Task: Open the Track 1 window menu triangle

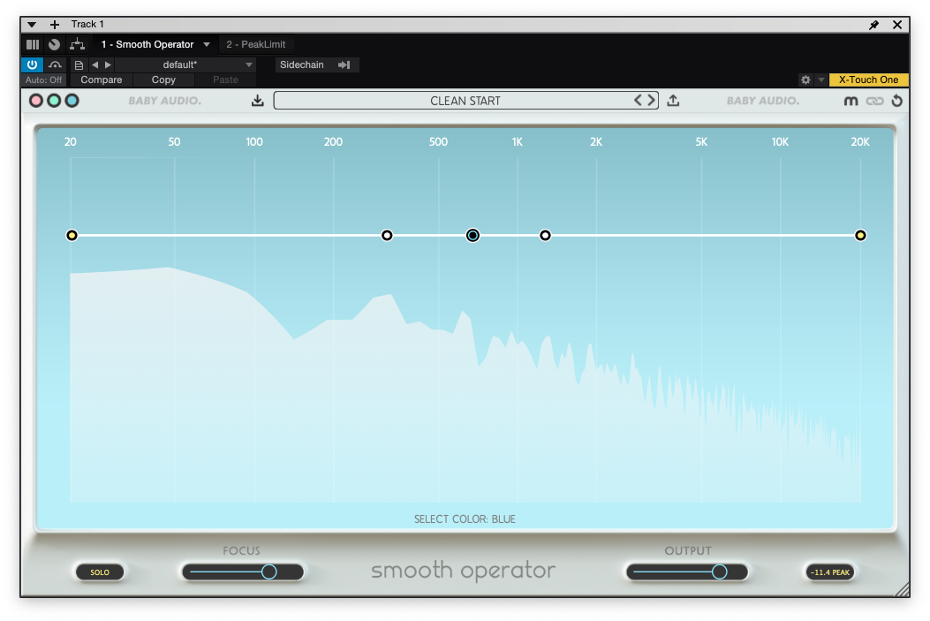Action: pos(32,25)
